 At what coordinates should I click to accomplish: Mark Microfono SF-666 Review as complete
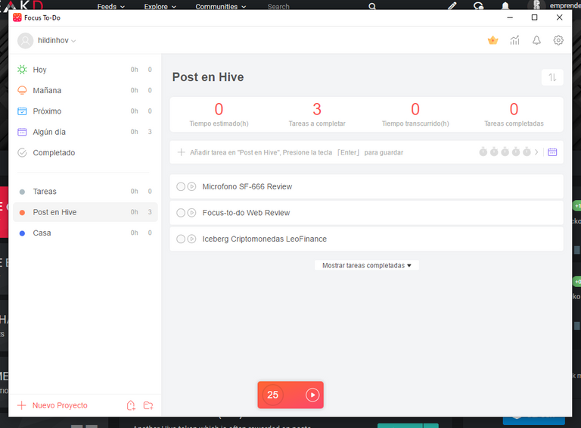[181, 186]
